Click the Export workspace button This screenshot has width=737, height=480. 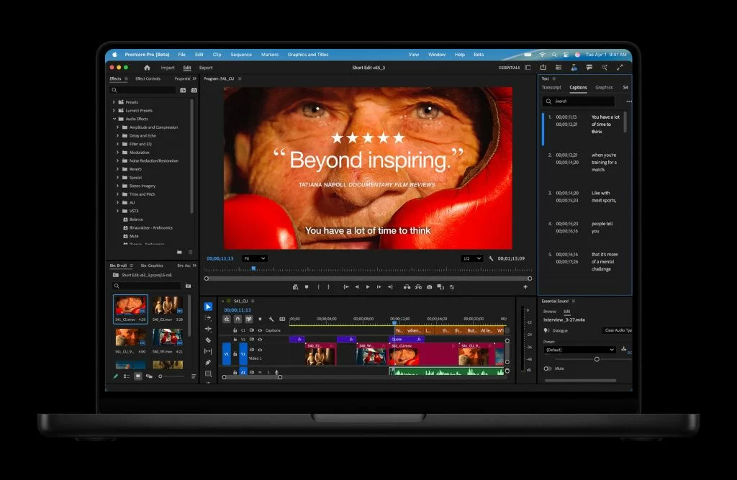(206, 68)
